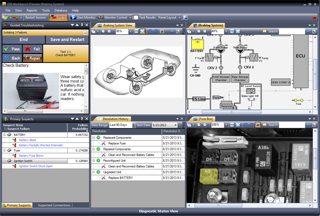Collapse the Fuse suspect item

point(4,151)
